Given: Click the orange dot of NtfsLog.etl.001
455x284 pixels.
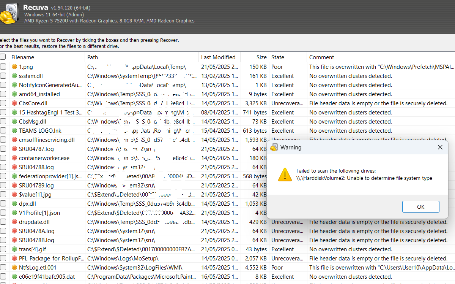Looking at the screenshot, I should [14, 267].
